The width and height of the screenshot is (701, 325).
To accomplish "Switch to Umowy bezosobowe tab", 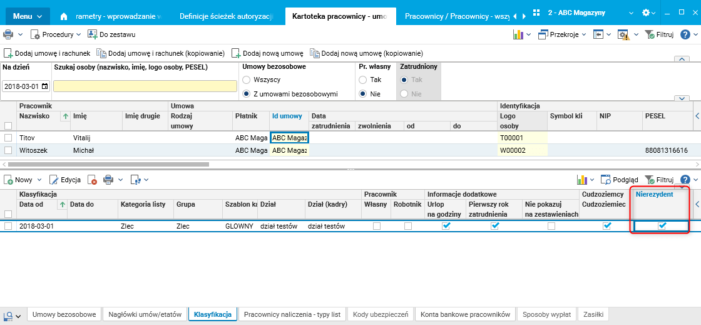I will pos(64,314).
